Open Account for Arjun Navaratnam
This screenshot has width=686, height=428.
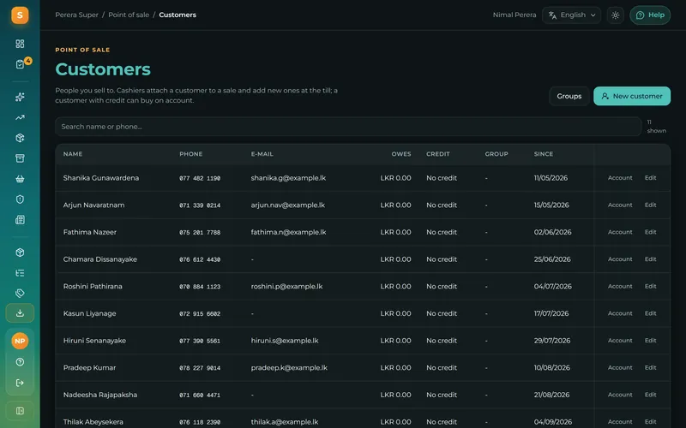[620, 205]
